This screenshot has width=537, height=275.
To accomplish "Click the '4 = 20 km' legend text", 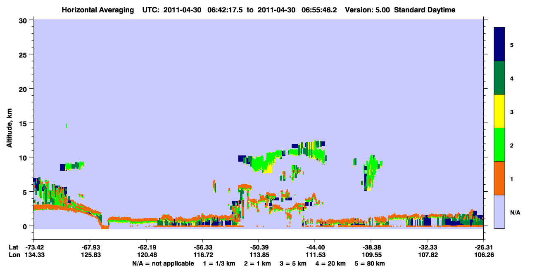I will (331, 263).
